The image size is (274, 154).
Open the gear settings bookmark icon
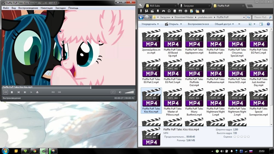coord(186,11)
